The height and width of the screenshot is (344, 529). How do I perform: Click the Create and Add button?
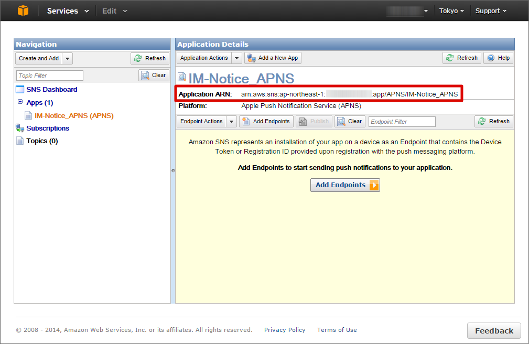[39, 58]
